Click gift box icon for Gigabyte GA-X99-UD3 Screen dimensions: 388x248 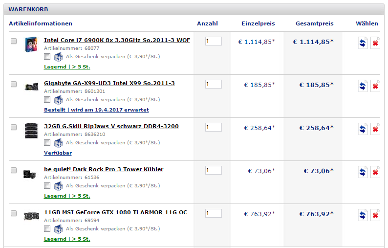59,100
